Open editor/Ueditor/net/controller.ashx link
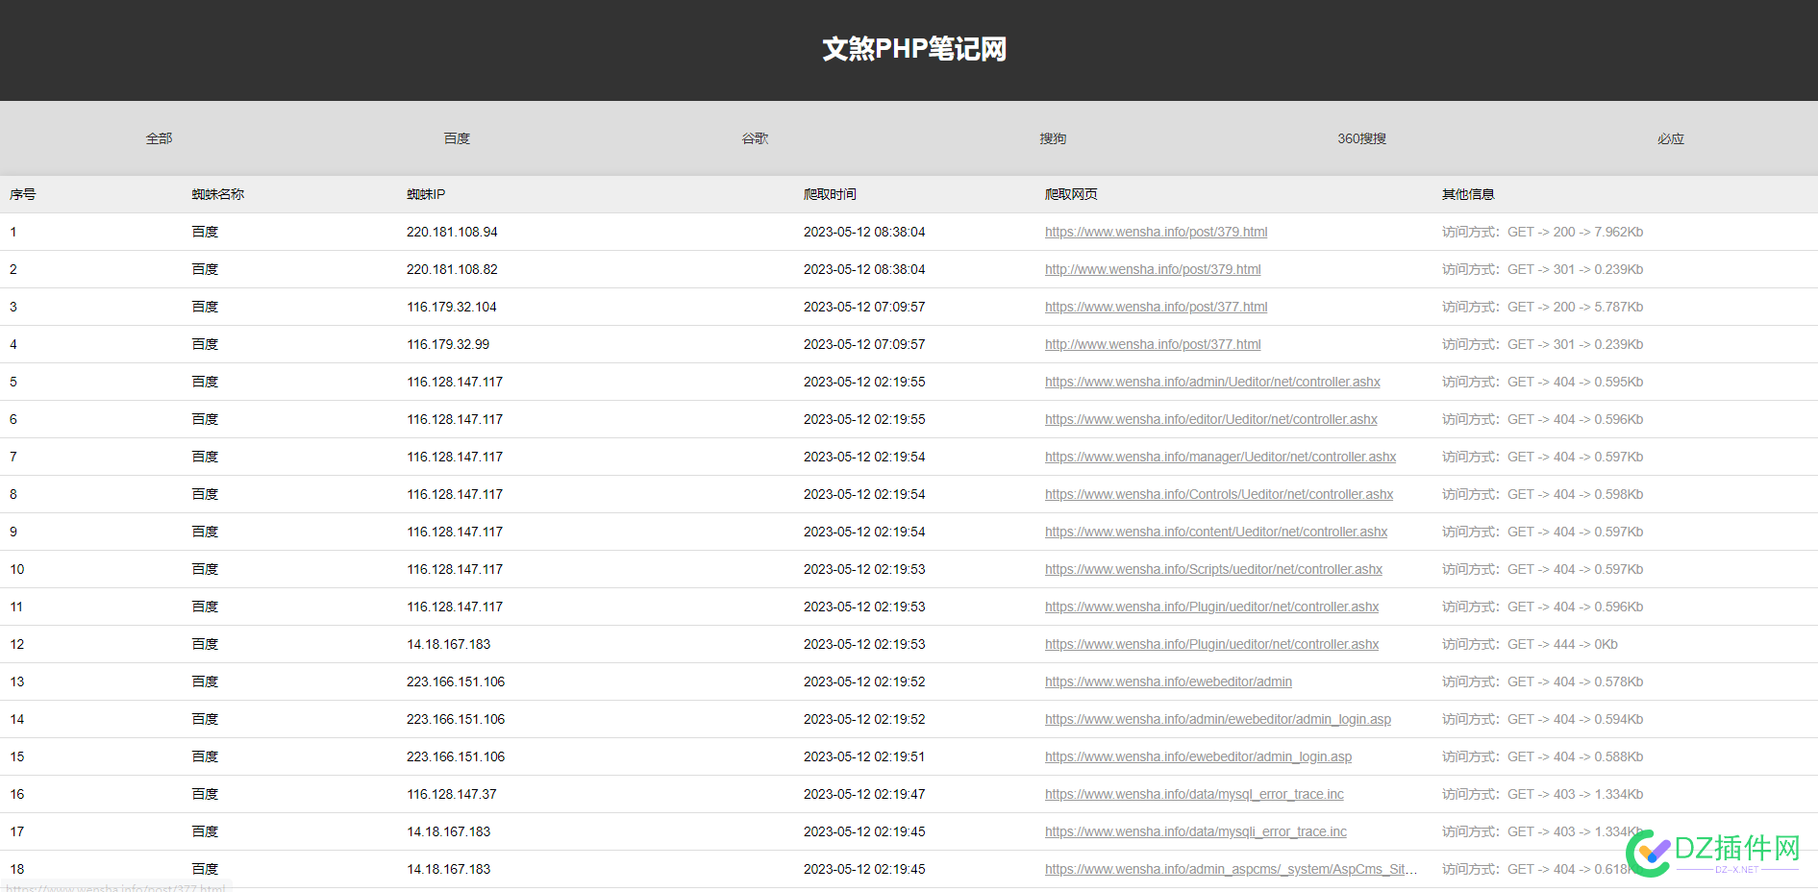Image resolution: width=1818 pixels, height=892 pixels. (1211, 419)
